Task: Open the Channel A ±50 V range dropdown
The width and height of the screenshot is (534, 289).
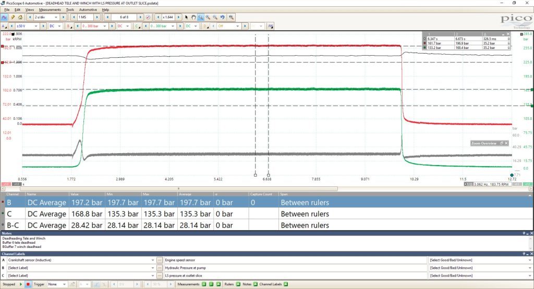Action: pyautogui.click(x=36, y=26)
